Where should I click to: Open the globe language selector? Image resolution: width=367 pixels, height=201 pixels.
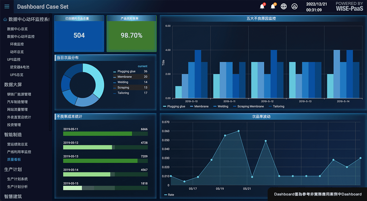tap(284, 7)
